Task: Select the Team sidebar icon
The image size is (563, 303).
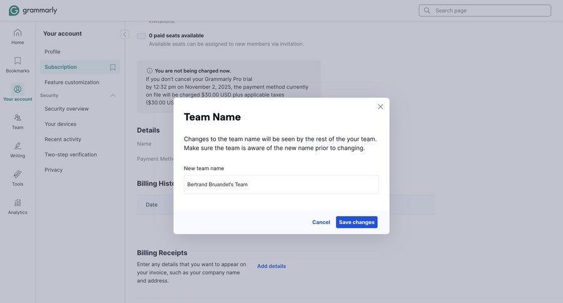Action: click(18, 118)
